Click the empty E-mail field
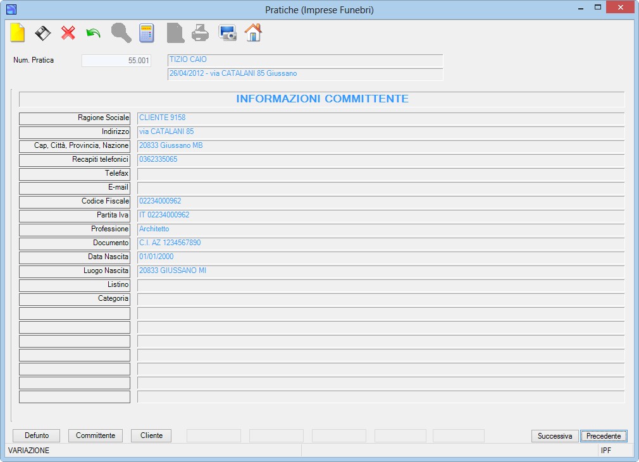Image resolution: width=639 pixels, height=462 pixels. point(381,188)
